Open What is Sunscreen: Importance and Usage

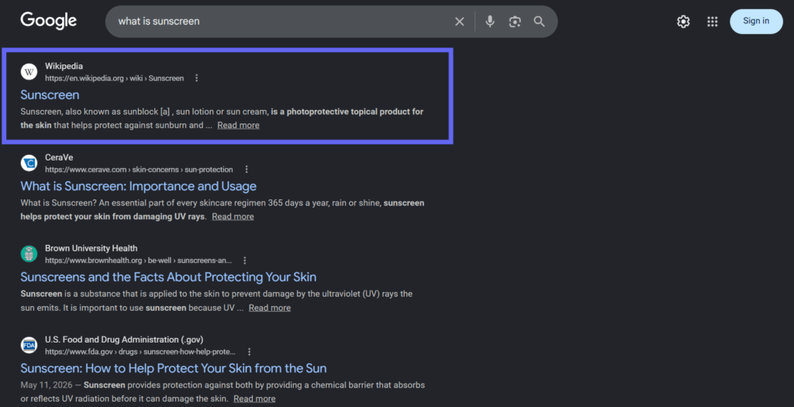[x=138, y=186]
